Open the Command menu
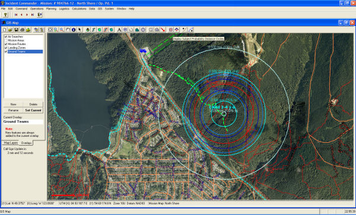Viewport: 356px width, 215px height. pos(21,9)
